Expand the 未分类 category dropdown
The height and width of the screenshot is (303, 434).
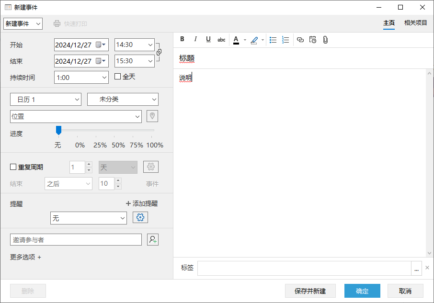(123, 100)
